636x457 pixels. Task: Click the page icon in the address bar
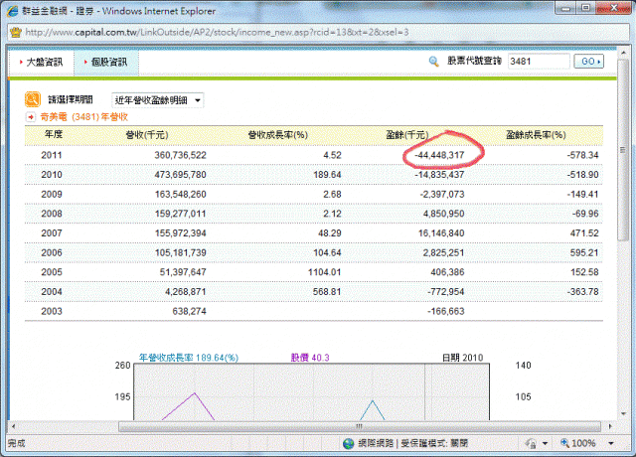[x=14, y=30]
